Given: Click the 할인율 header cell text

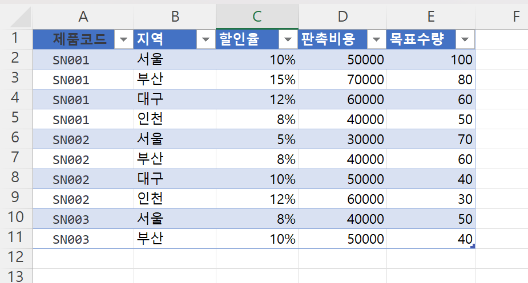Looking at the screenshot, I should coord(239,39).
